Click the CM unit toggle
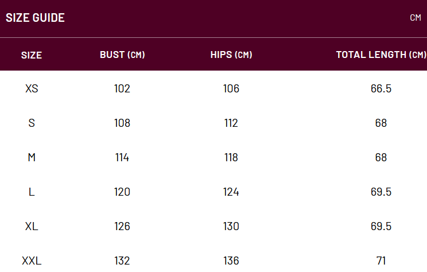The width and height of the screenshot is (427, 272). (416, 18)
